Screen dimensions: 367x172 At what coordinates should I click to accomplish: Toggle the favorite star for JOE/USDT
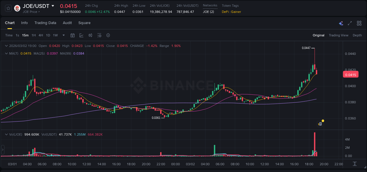point(8,8)
